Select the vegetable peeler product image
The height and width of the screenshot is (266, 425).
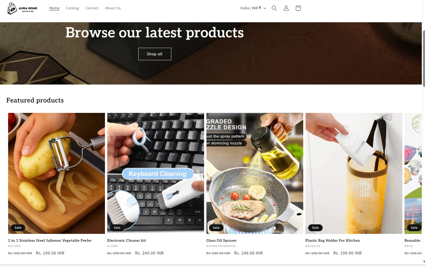click(x=57, y=173)
